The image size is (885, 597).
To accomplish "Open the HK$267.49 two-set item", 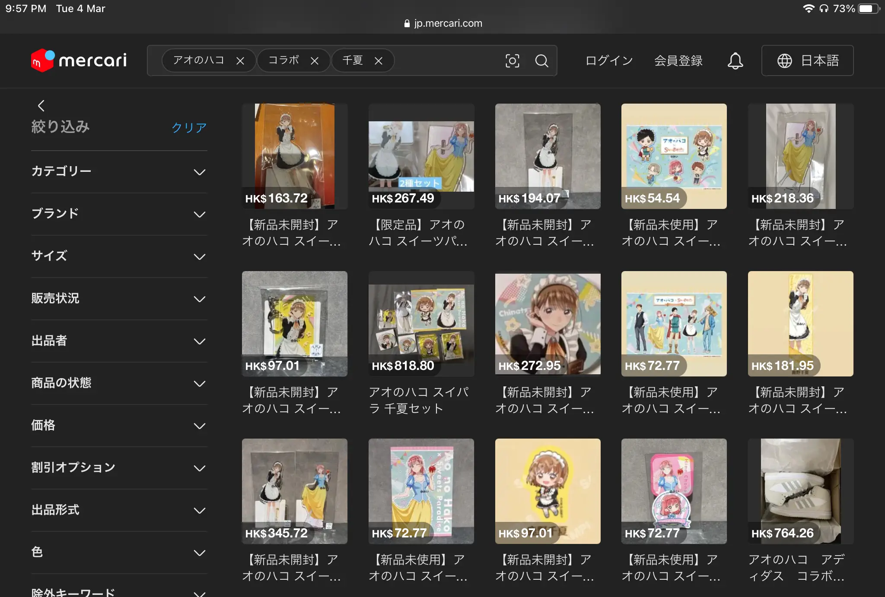I will [x=421, y=156].
